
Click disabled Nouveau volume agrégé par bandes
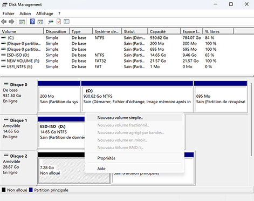tap(134, 132)
